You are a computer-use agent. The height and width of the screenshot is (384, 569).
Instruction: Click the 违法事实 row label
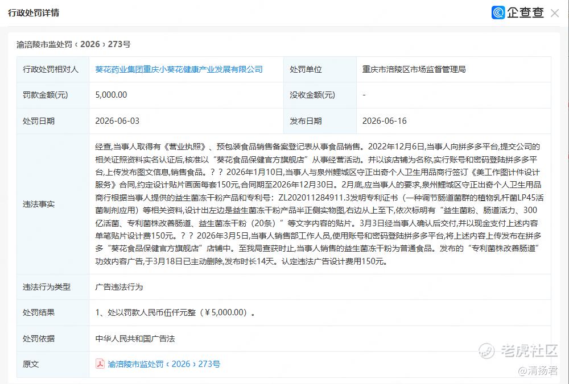coord(39,204)
